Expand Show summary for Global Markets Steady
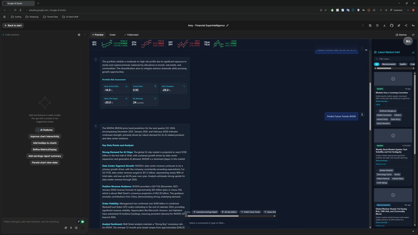Screen dimensions: 418x235 coord(382,222)
